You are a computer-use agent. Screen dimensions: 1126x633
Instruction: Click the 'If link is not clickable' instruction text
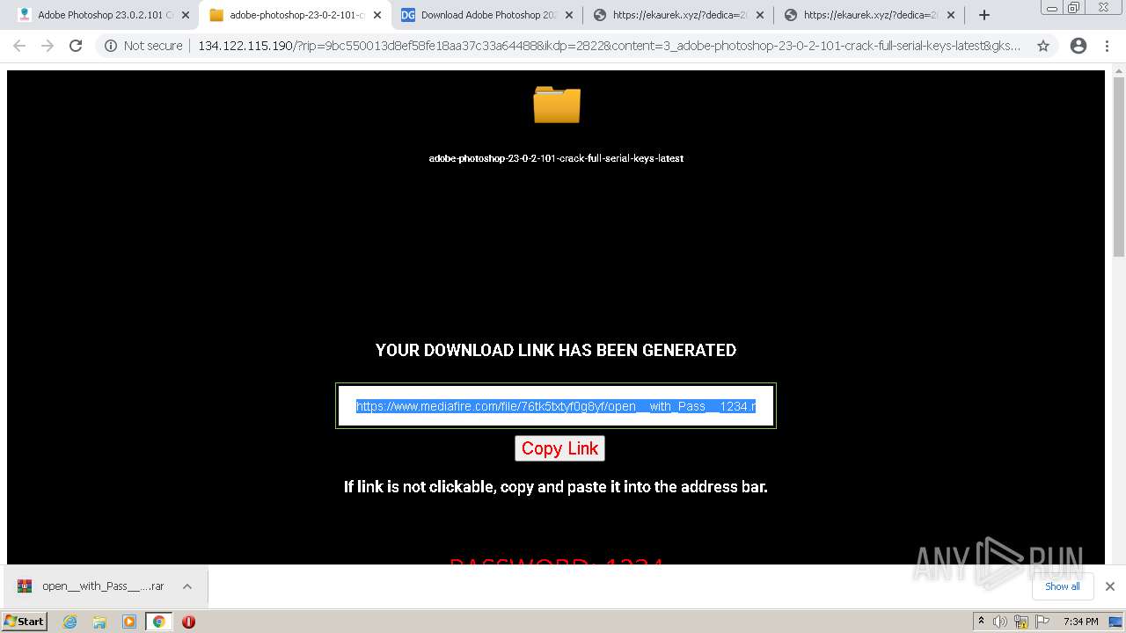click(556, 487)
